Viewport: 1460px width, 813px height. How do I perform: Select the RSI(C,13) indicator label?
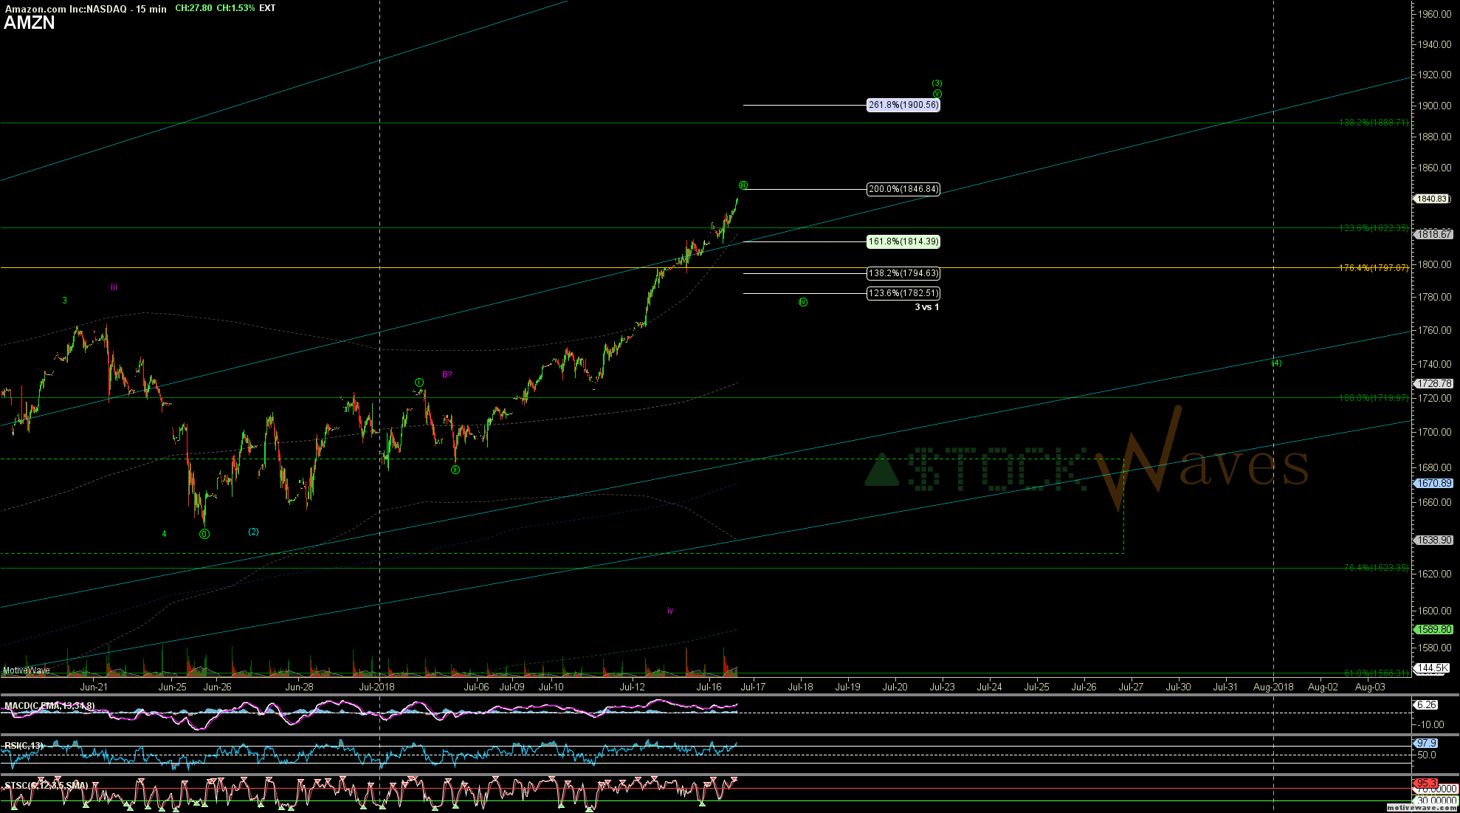24,746
